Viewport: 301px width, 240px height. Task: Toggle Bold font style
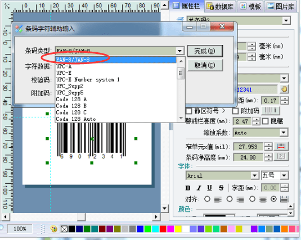coord(188,188)
